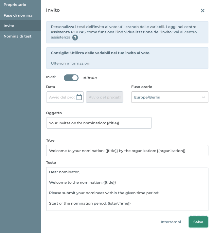Click the help question mark icon
The image size is (213, 233).
point(75,38)
